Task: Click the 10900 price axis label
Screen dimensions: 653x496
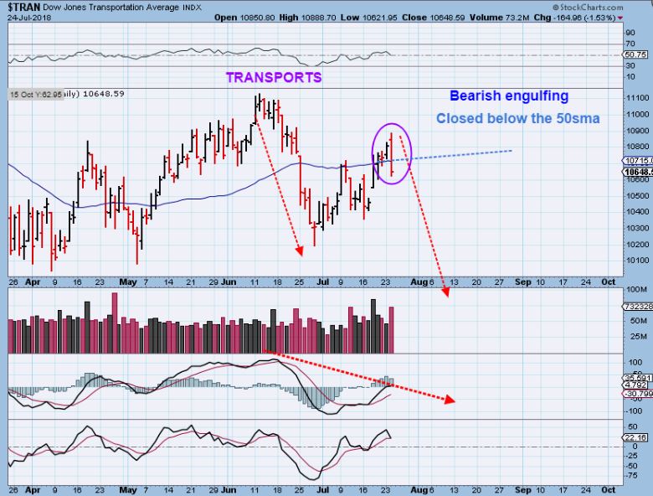Action: (x=637, y=131)
